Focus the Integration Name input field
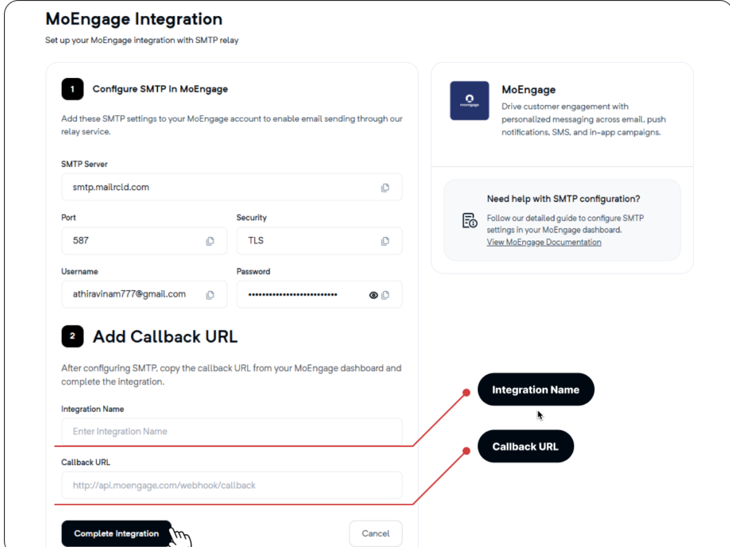The image size is (730, 547). click(232, 431)
